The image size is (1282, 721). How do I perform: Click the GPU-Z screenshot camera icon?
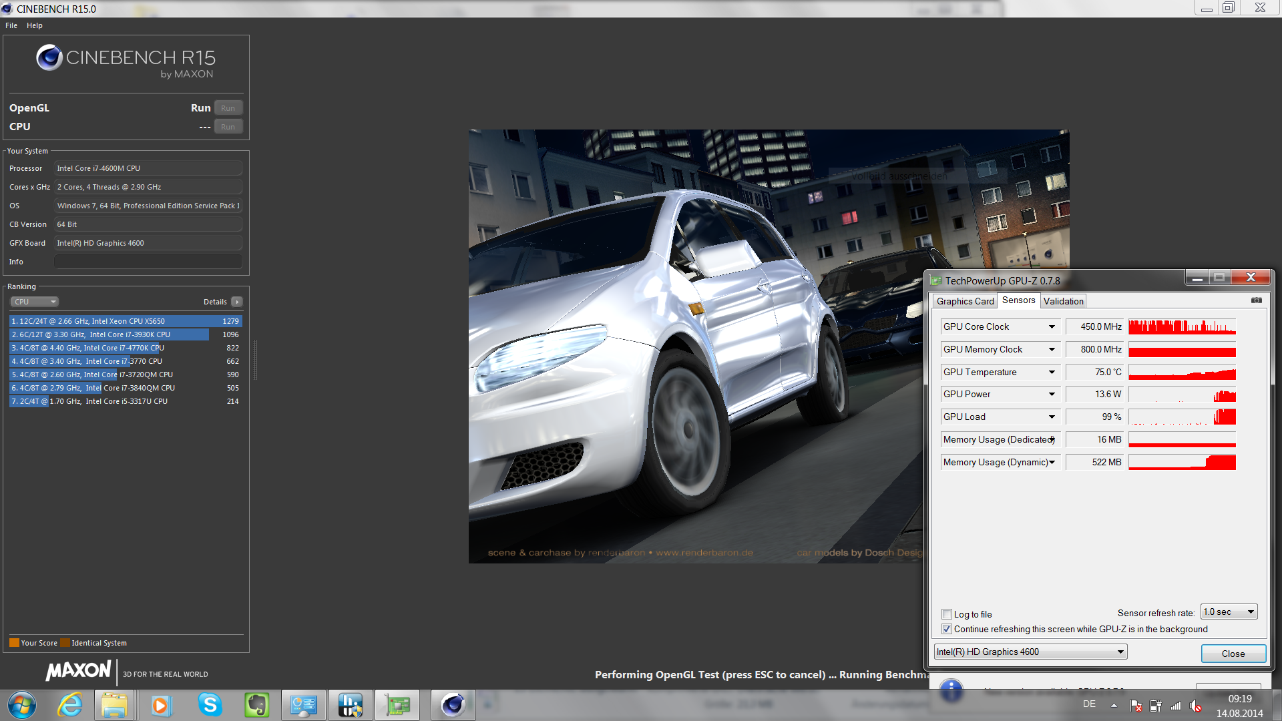pos(1256,300)
